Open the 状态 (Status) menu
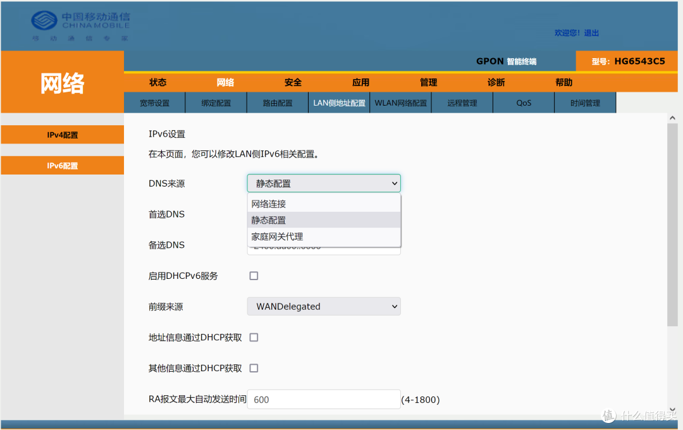 pos(157,82)
